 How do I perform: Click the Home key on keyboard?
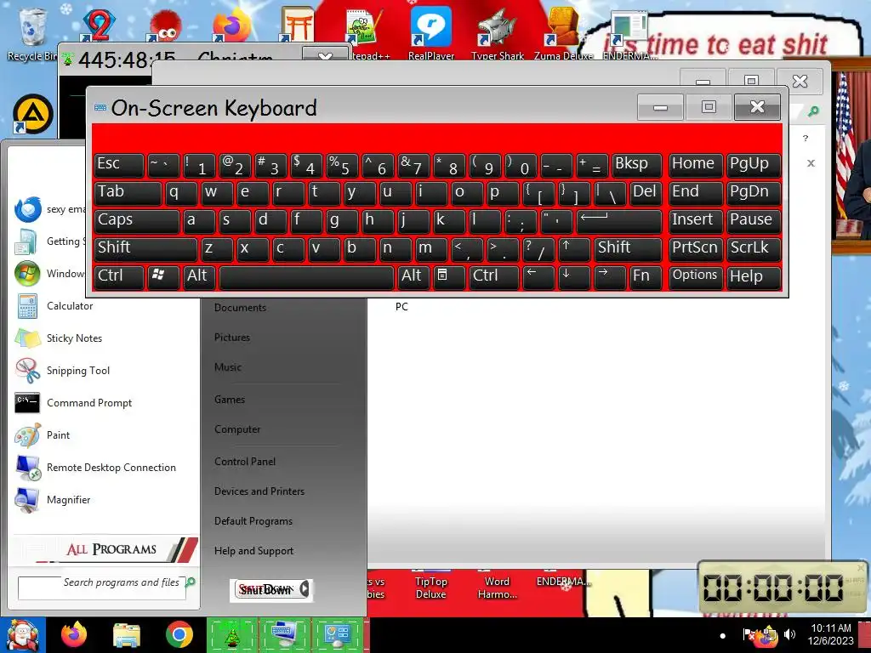coord(696,165)
